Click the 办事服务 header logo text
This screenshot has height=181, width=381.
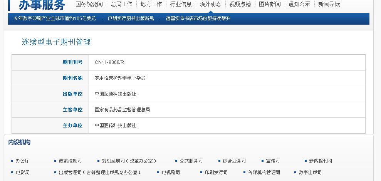(x=42, y=5)
